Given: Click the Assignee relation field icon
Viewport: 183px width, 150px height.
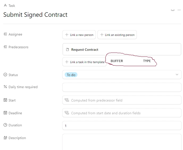Looking at the screenshot, I should point(5,34).
